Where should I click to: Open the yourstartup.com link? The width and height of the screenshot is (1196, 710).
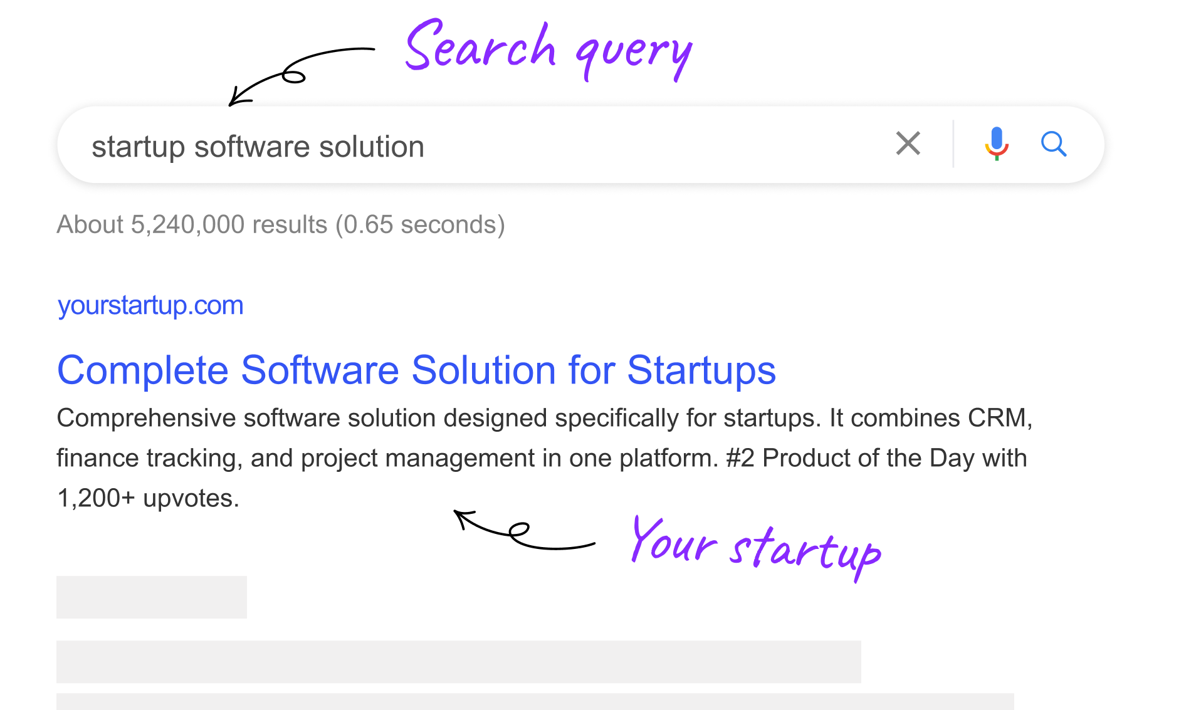[x=150, y=305]
